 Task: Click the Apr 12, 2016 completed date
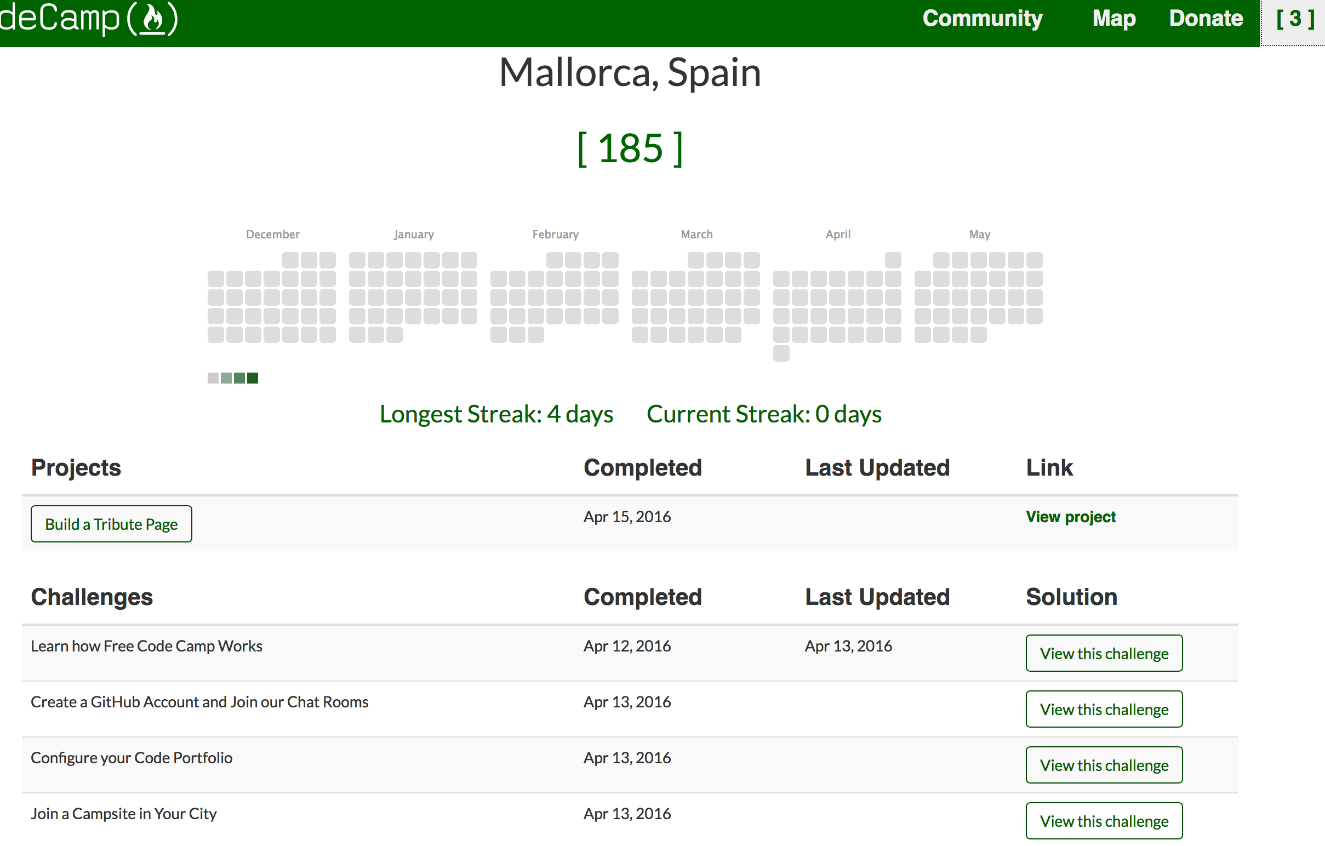pos(627,647)
